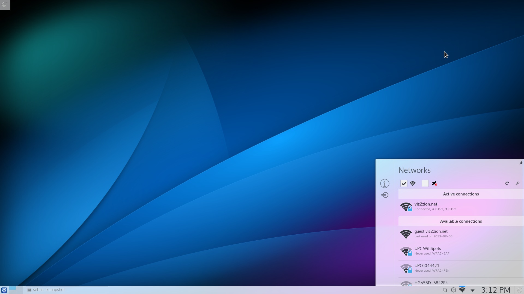
Task: Open the clock showing 3:12 PM
Action: pyautogui.click(x=495, y=290)
